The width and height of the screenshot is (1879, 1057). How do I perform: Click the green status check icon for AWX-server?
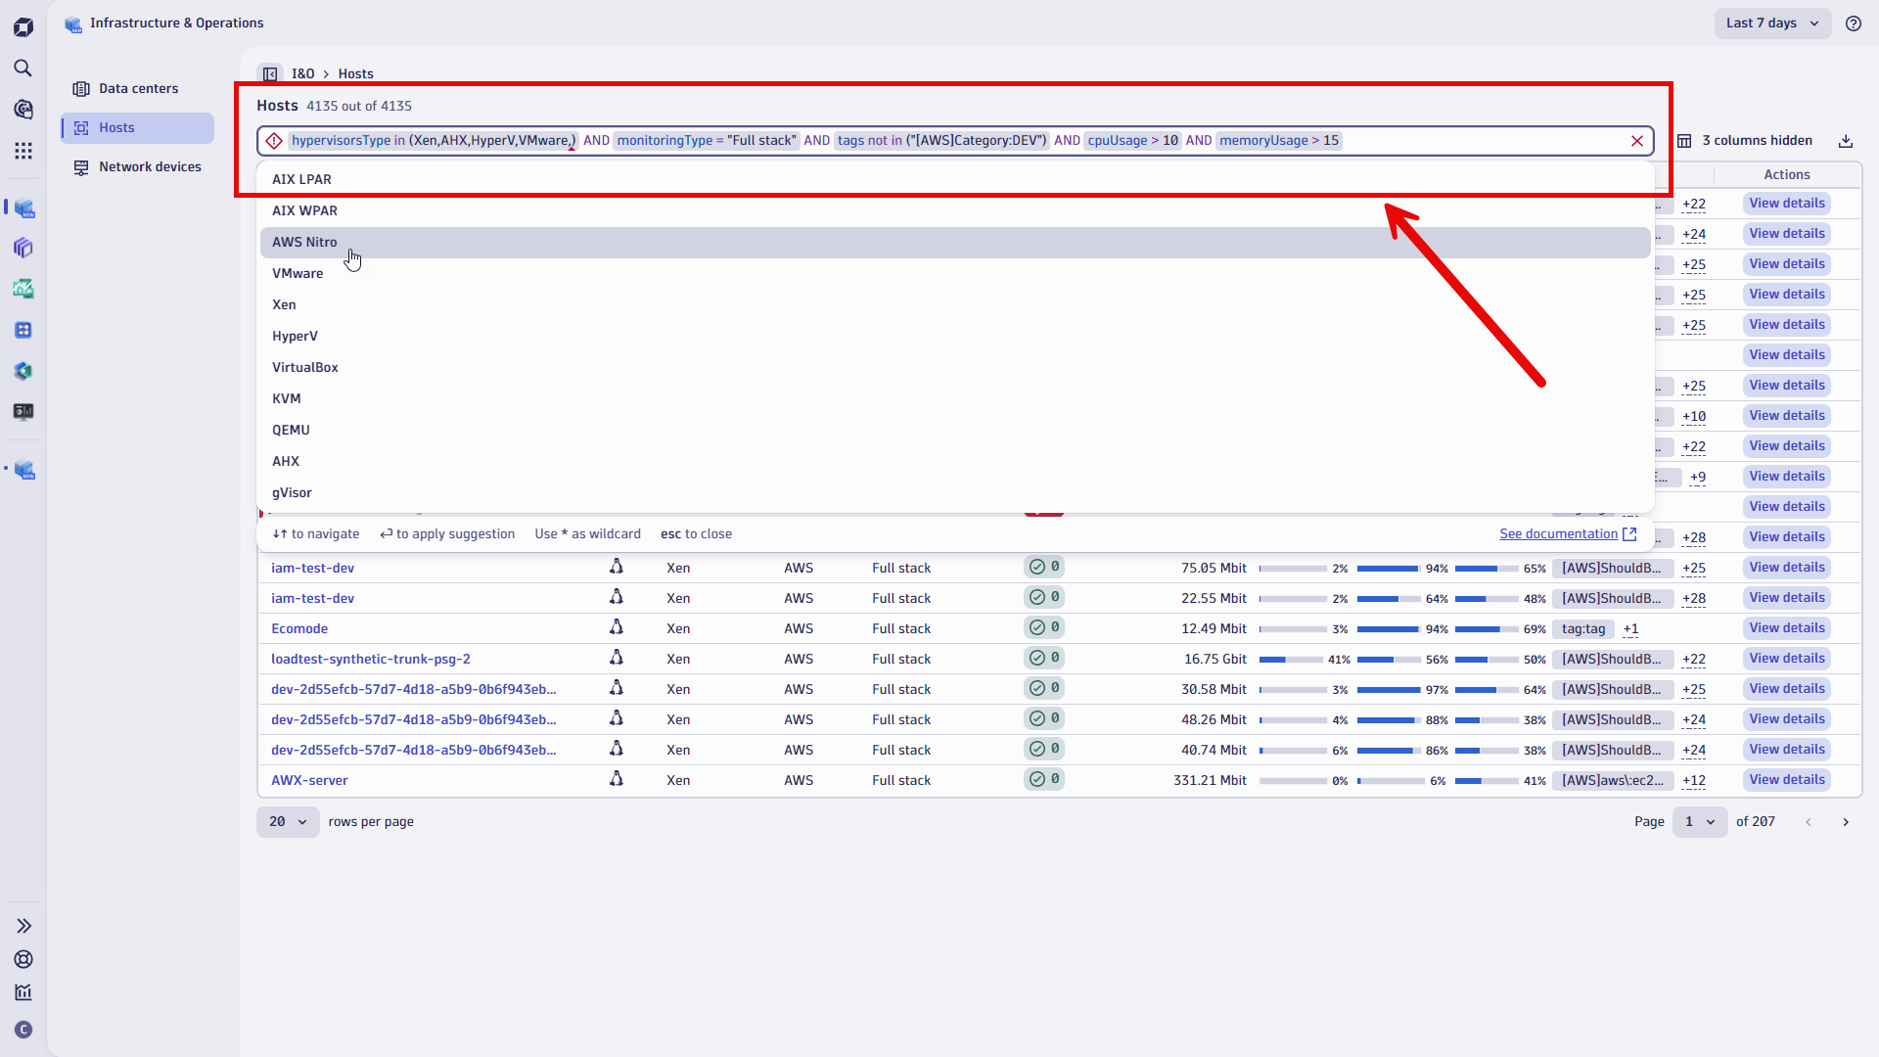click(1037, 779)
